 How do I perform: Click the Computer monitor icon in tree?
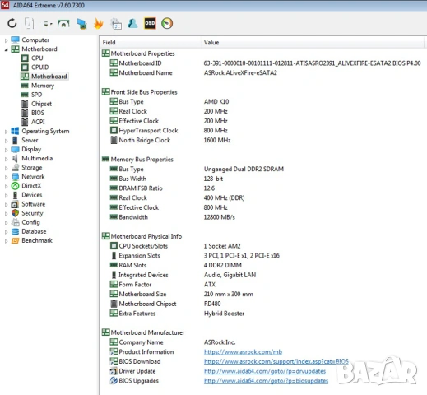point(15,40)
